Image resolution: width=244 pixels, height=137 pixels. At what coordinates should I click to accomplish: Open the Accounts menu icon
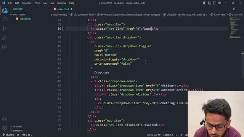5,119
